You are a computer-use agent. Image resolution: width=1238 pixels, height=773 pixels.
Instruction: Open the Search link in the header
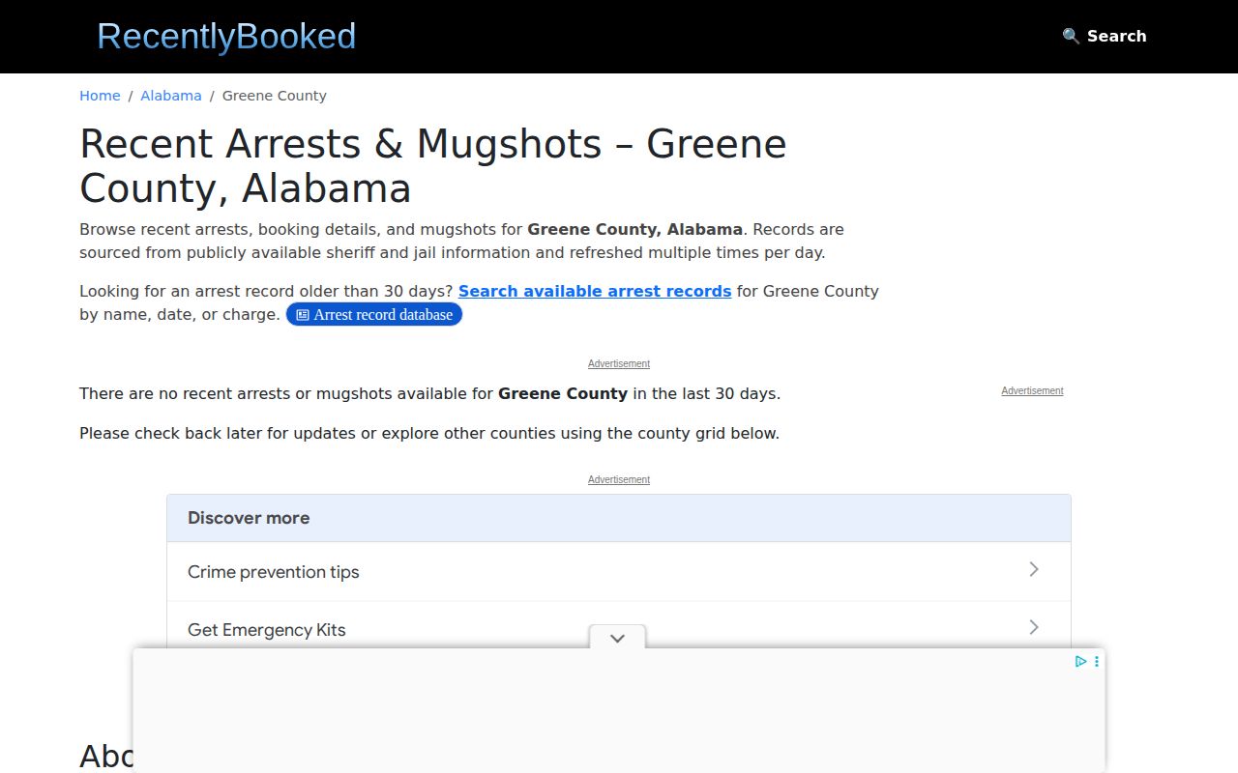tap(1105, 36)
